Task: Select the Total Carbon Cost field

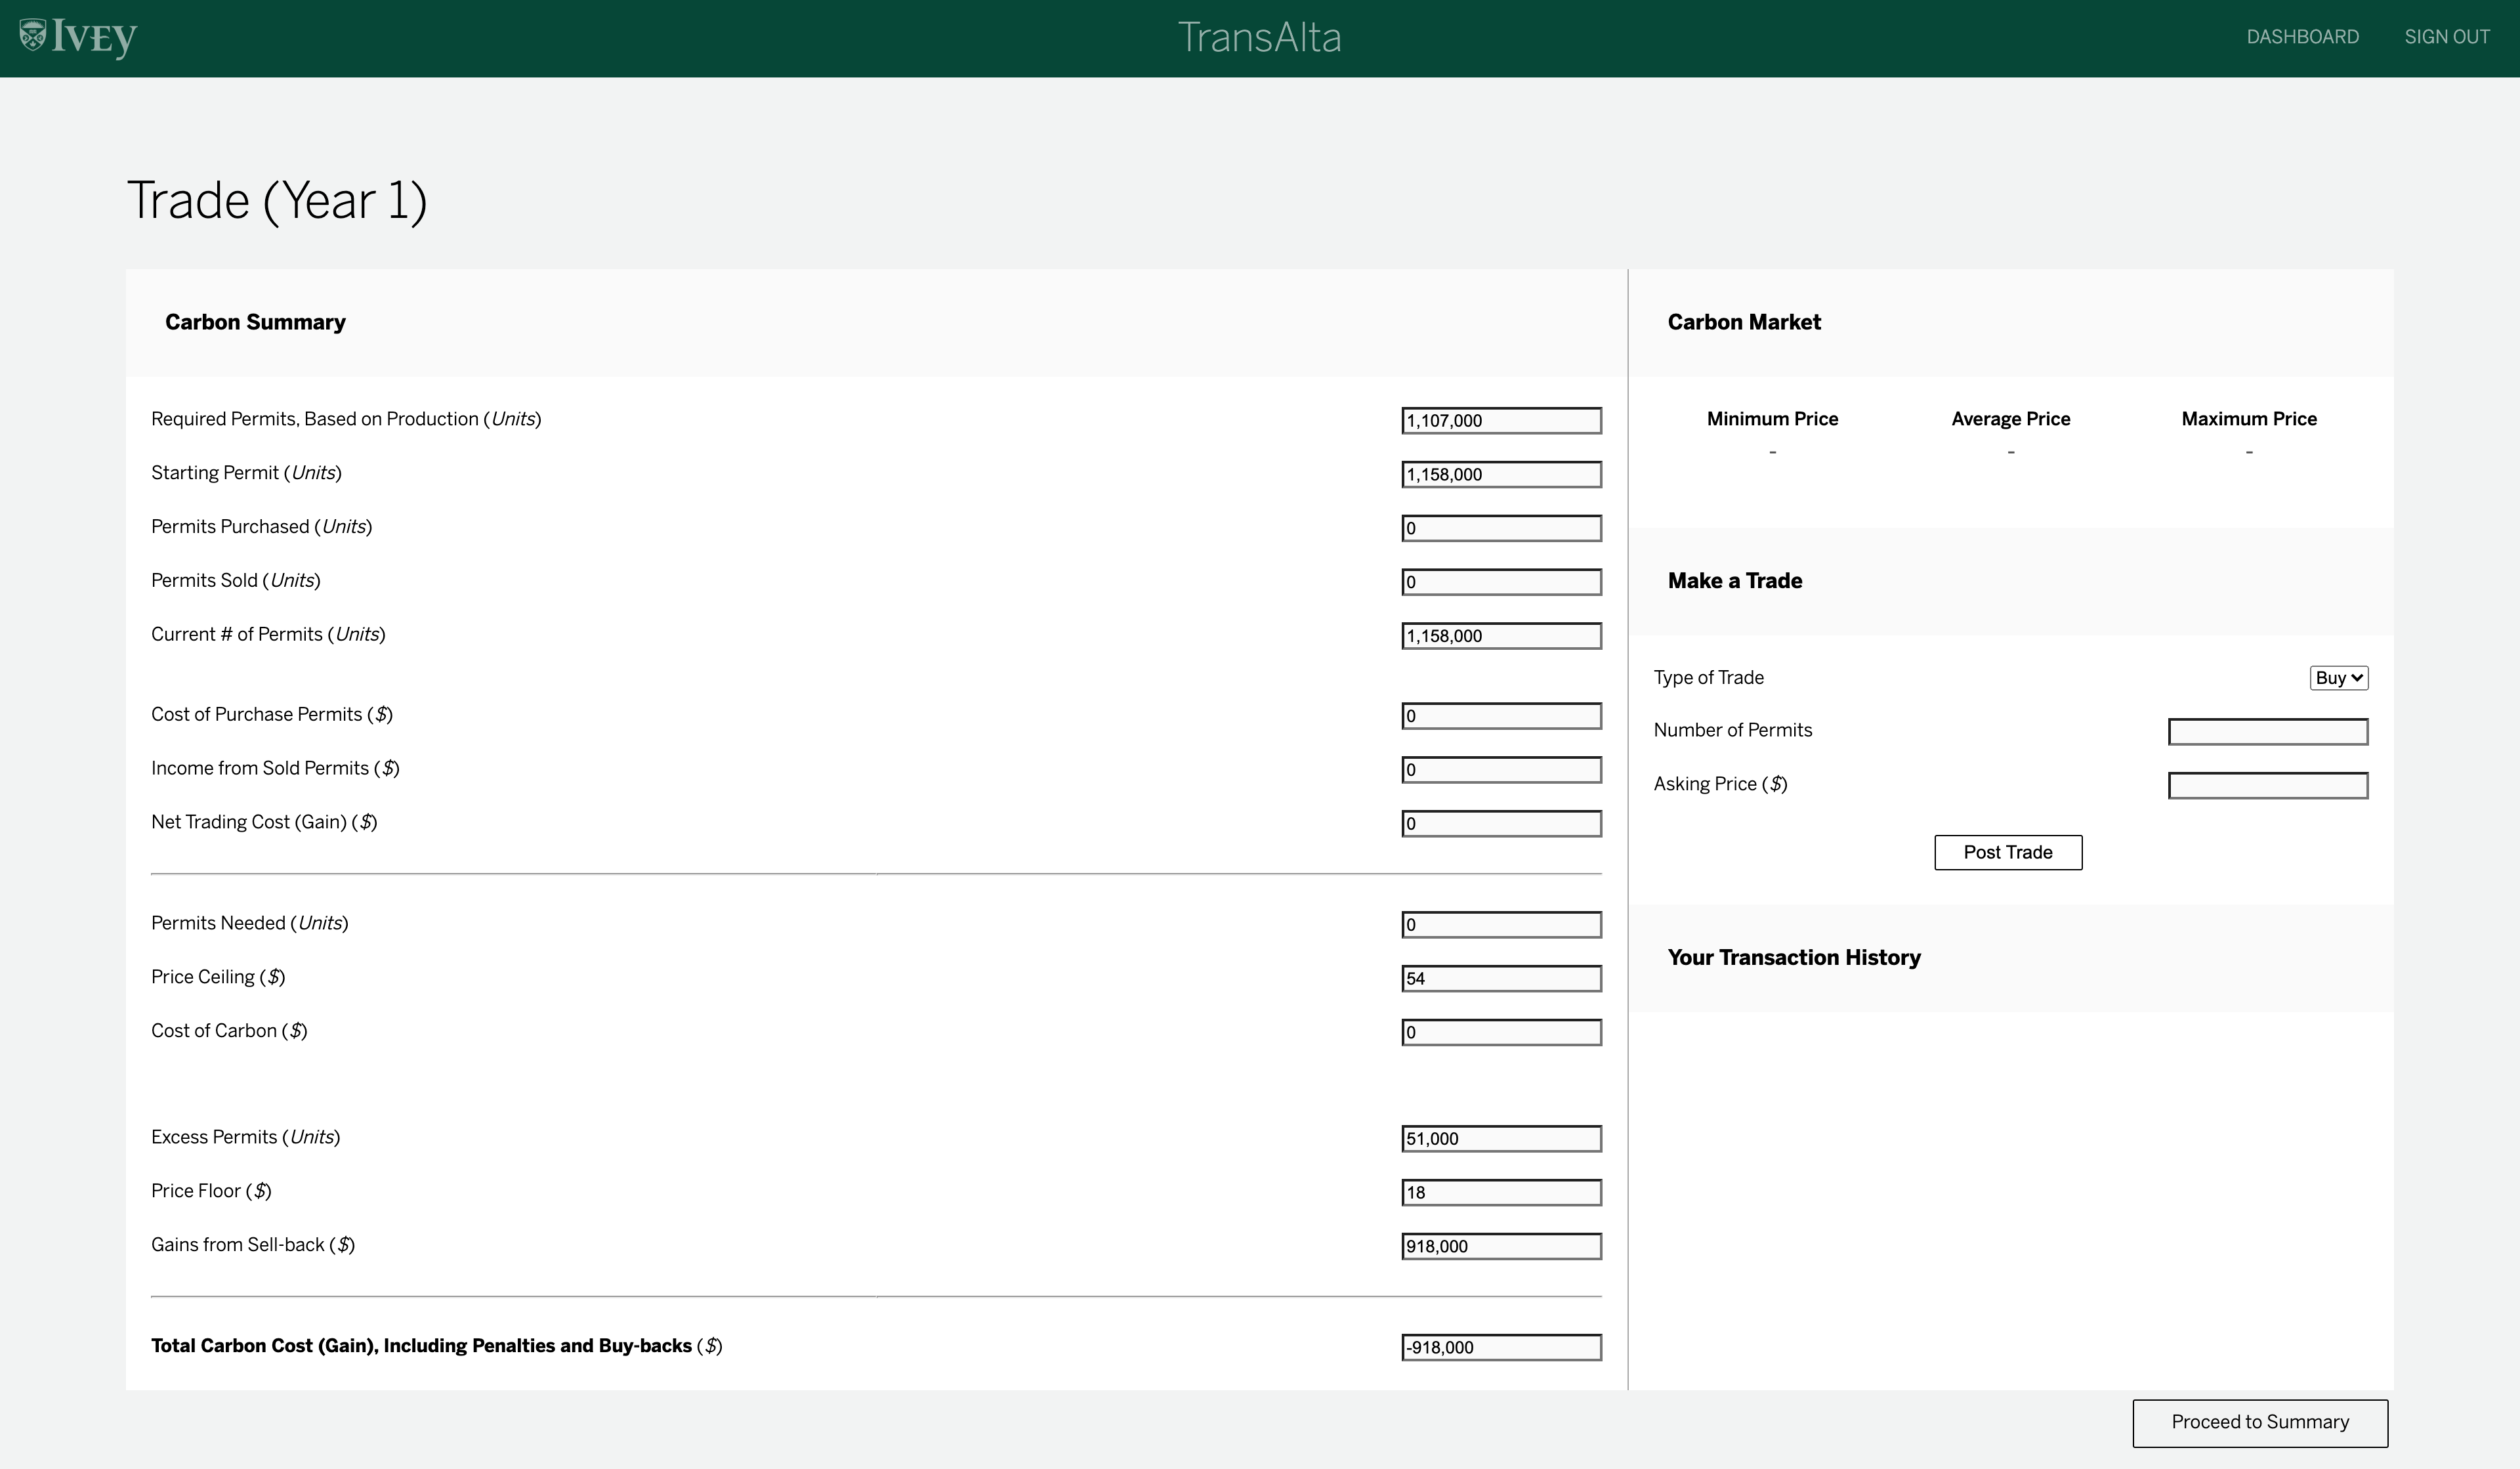Action: click(x=1501, y=1348)
